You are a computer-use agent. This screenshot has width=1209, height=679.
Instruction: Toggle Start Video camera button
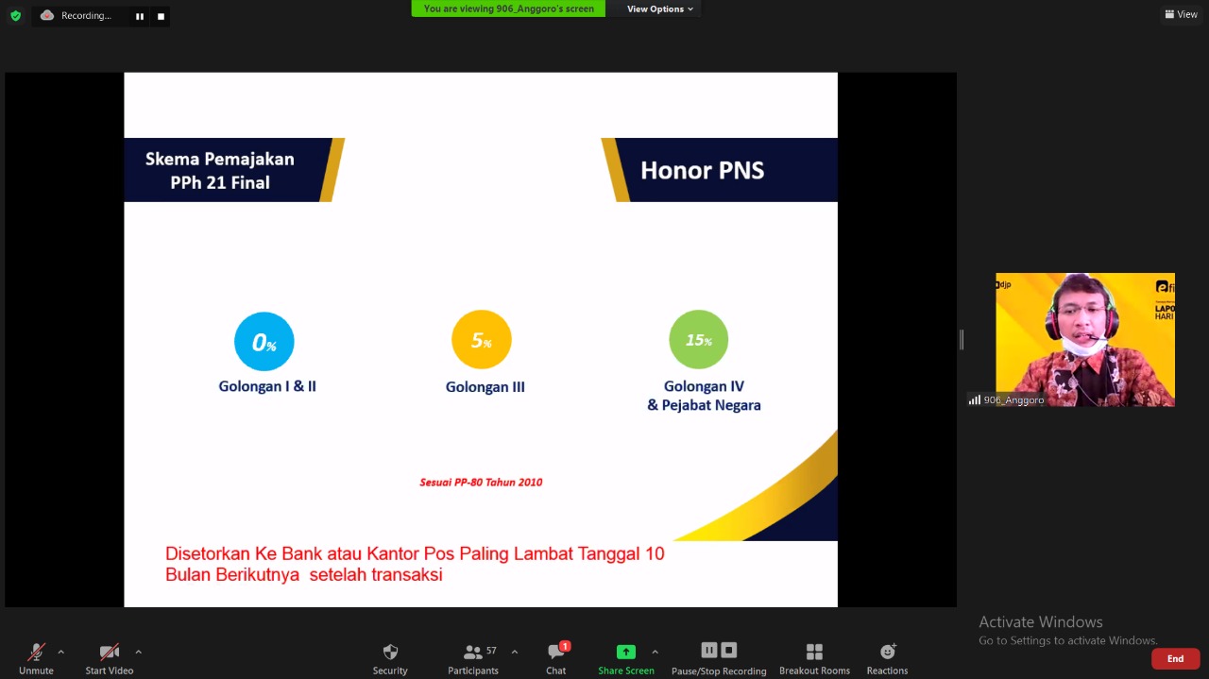tap(110, 657)
